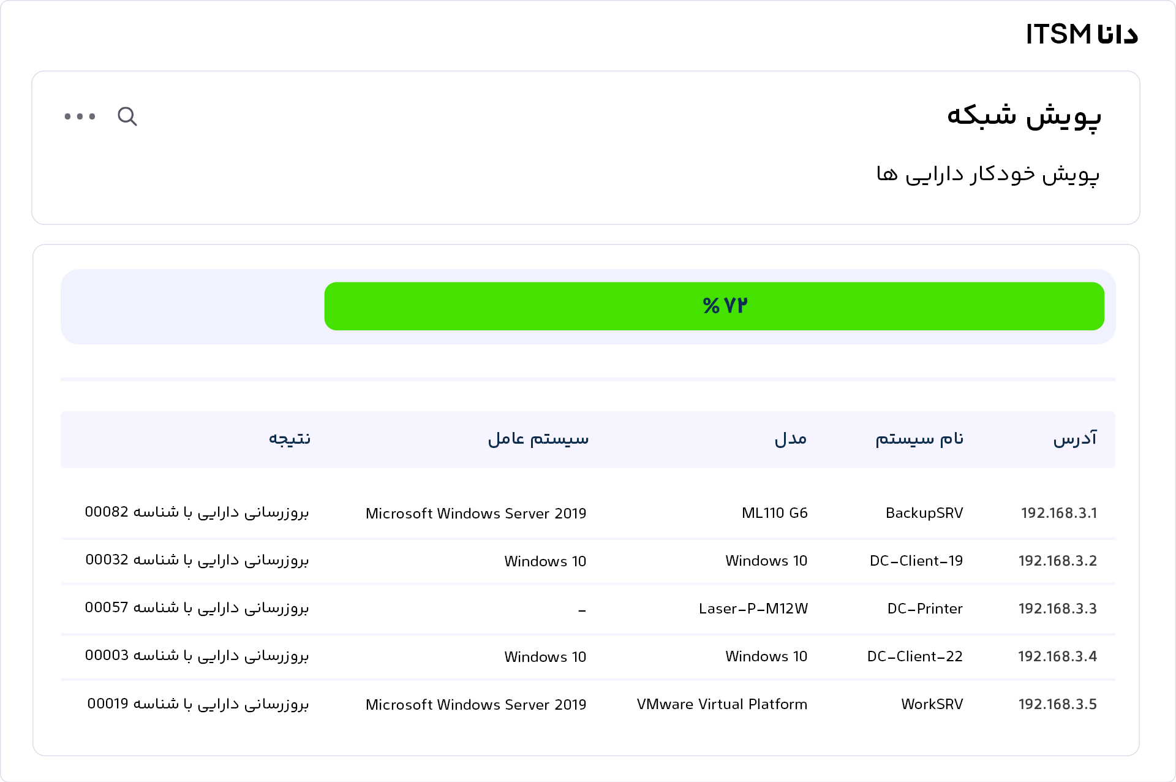Click the Laser-P-M12W model cell
The image size is (1176, 782).
[753, 609]
